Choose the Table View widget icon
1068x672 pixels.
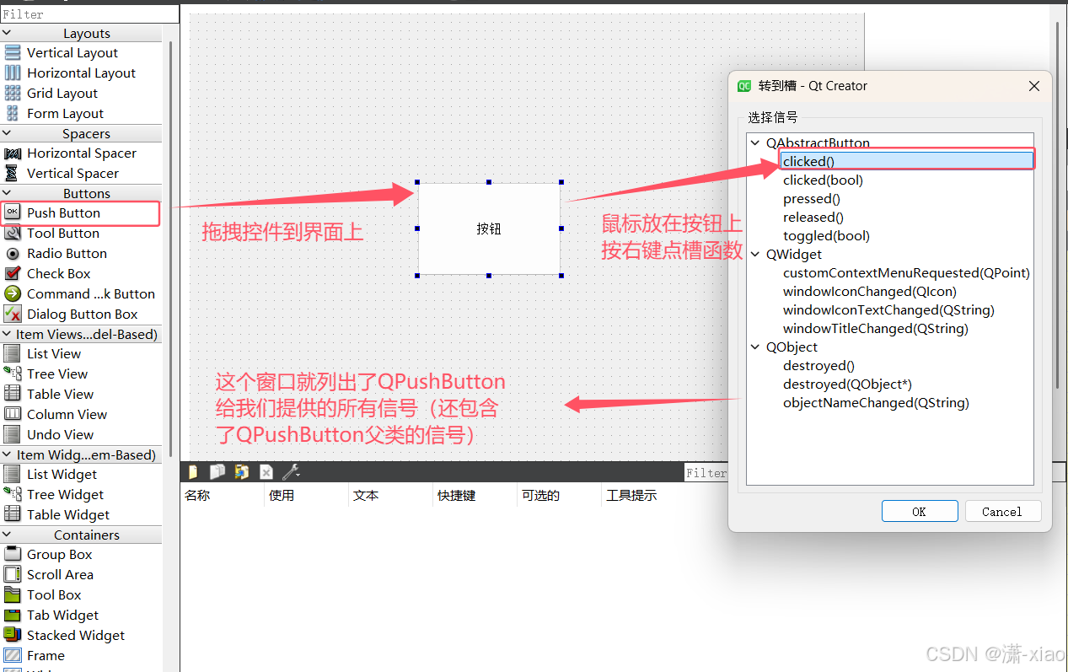pyautogui.click(x=13, y=394)
